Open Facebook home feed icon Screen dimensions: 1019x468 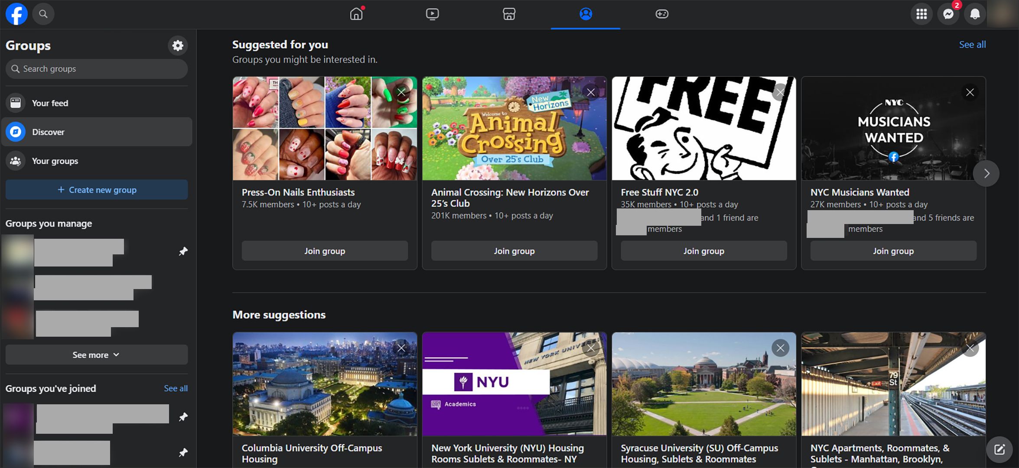pos(356,14)
